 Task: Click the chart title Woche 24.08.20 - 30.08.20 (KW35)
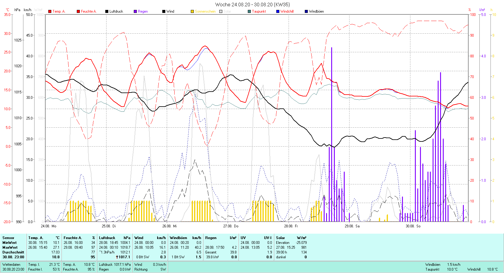coord(253,5)
